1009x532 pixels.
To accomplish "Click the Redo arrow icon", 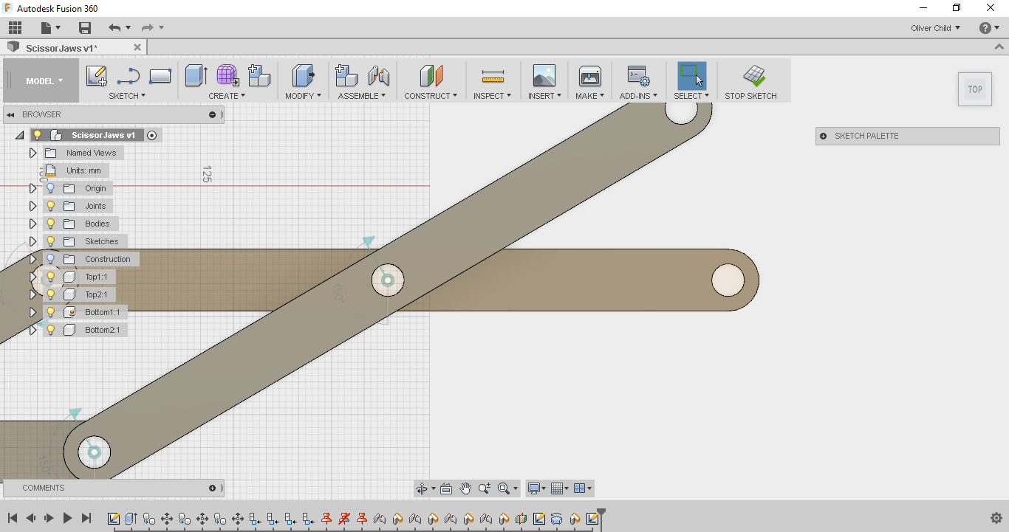I will pos(146,27).
